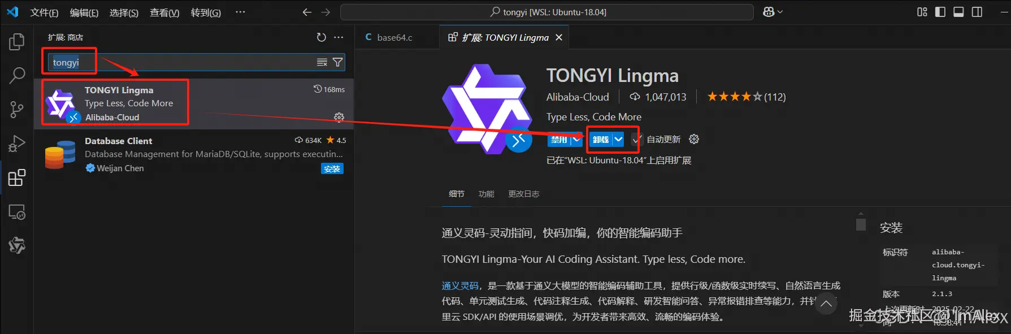
Task: Open the Edit menu
Action: pos(84,12)
